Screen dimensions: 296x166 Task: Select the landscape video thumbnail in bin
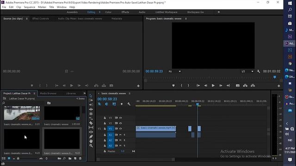22,113
